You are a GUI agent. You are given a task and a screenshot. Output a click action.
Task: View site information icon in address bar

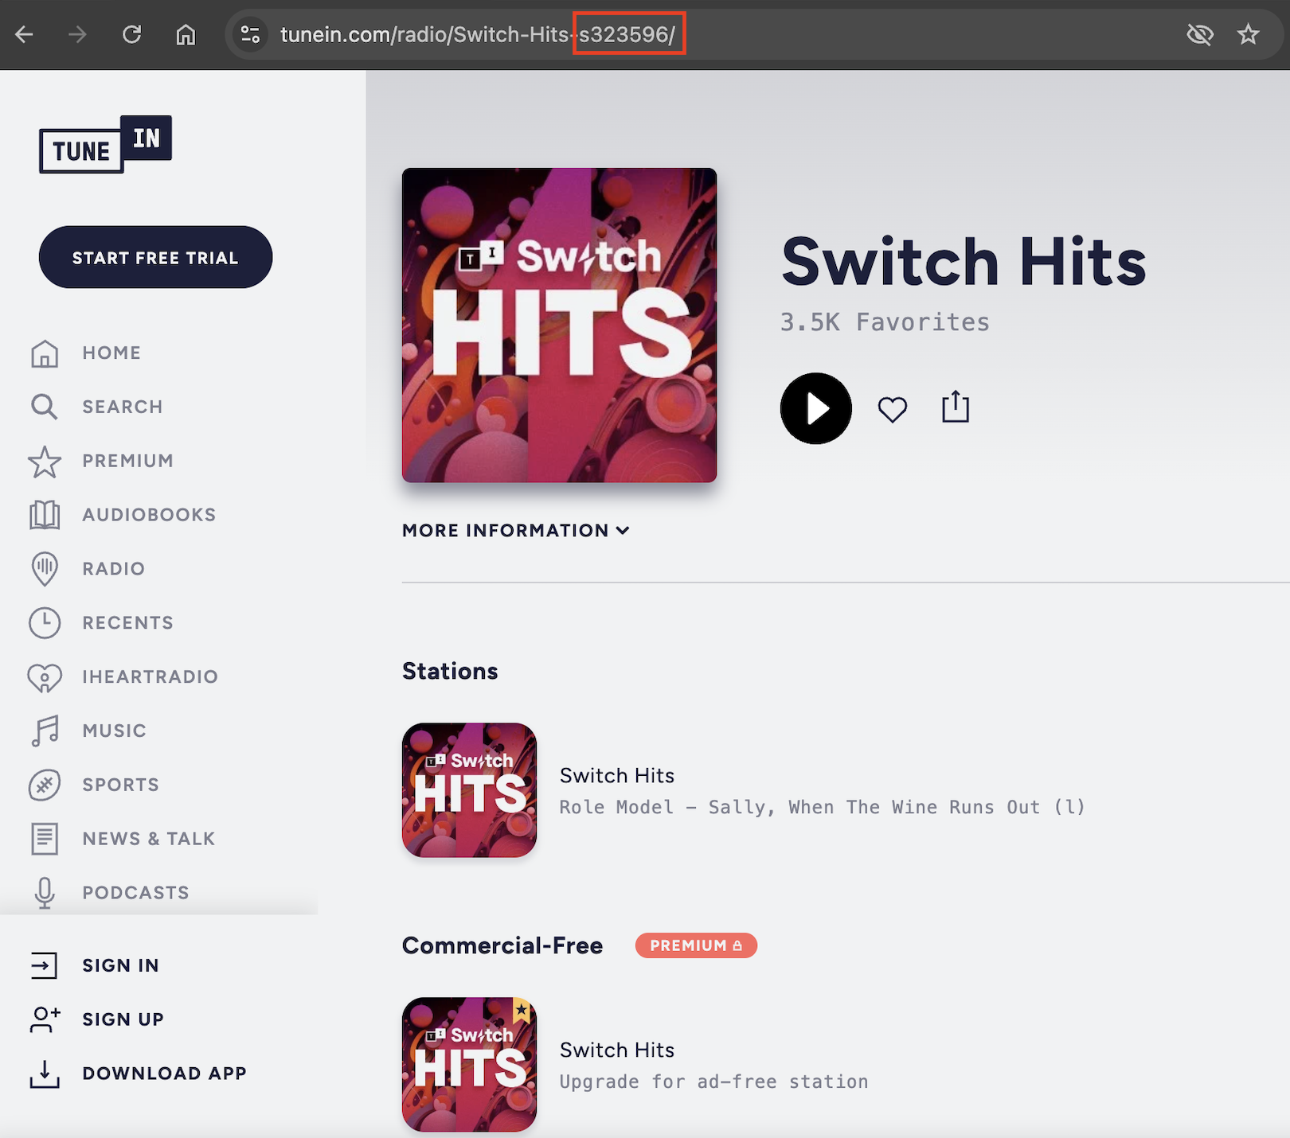[x=251, y=34]
